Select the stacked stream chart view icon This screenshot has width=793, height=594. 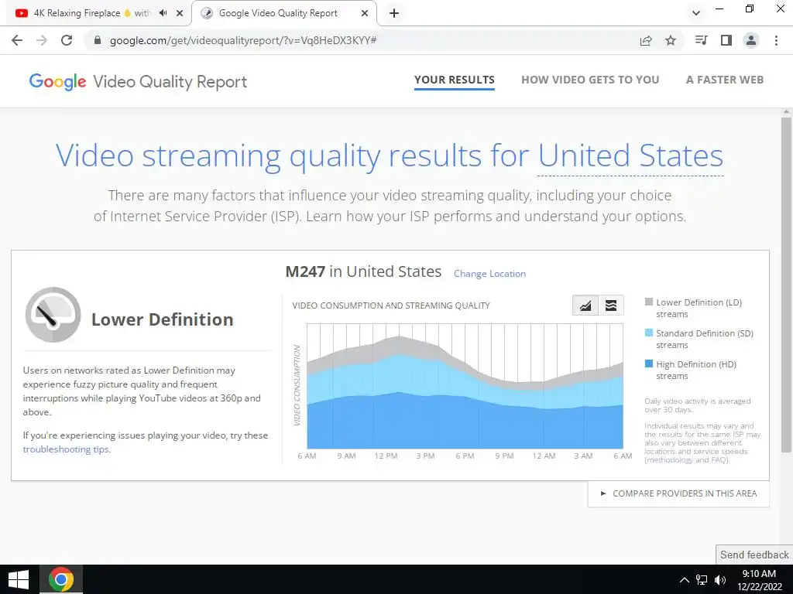coord(611,306)
